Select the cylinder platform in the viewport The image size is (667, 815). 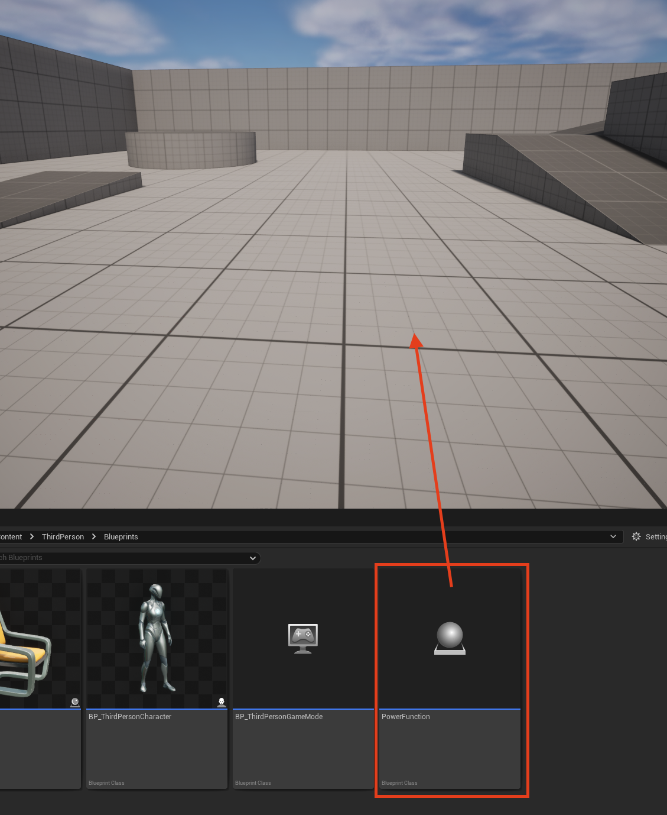[191, 149]
